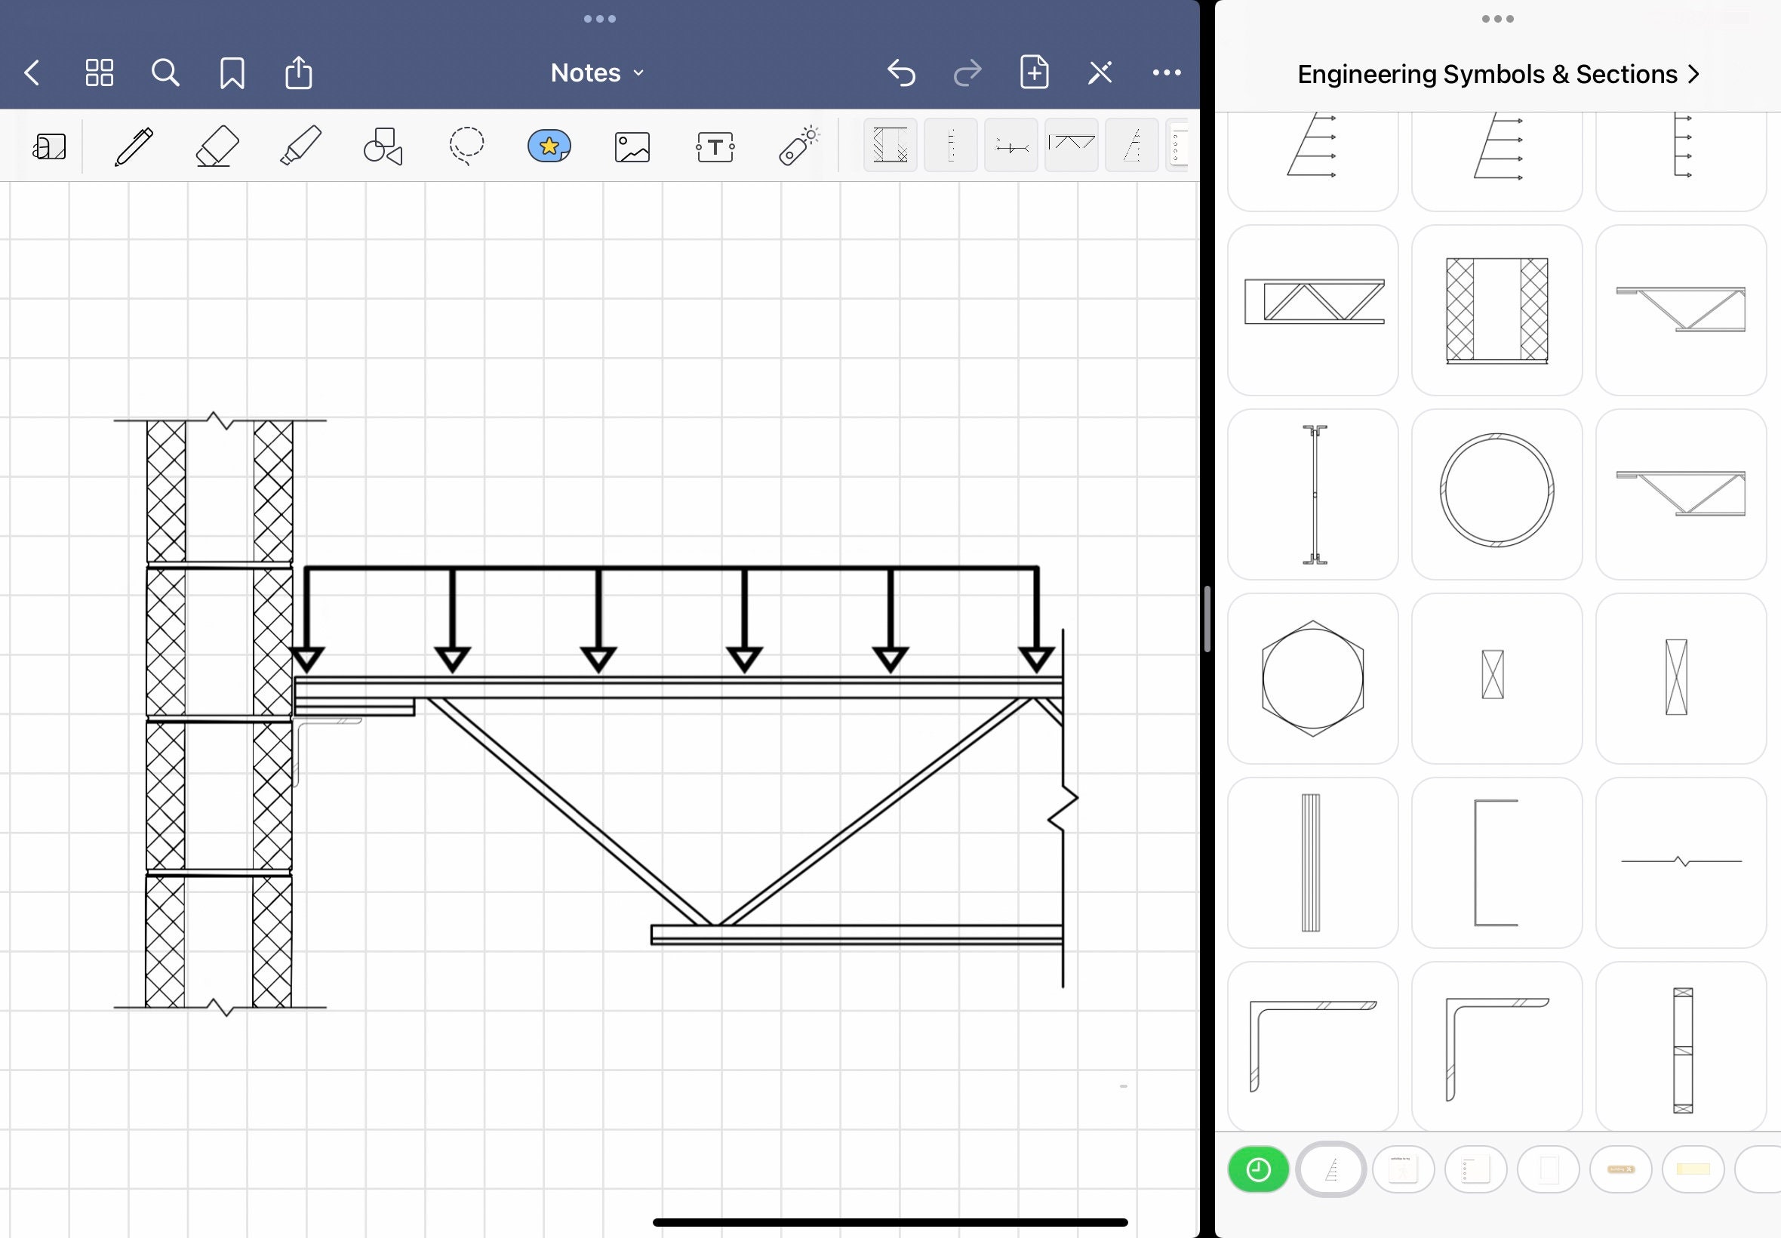
Task: Select the Image insert tool
Action: tap(632, 146)
